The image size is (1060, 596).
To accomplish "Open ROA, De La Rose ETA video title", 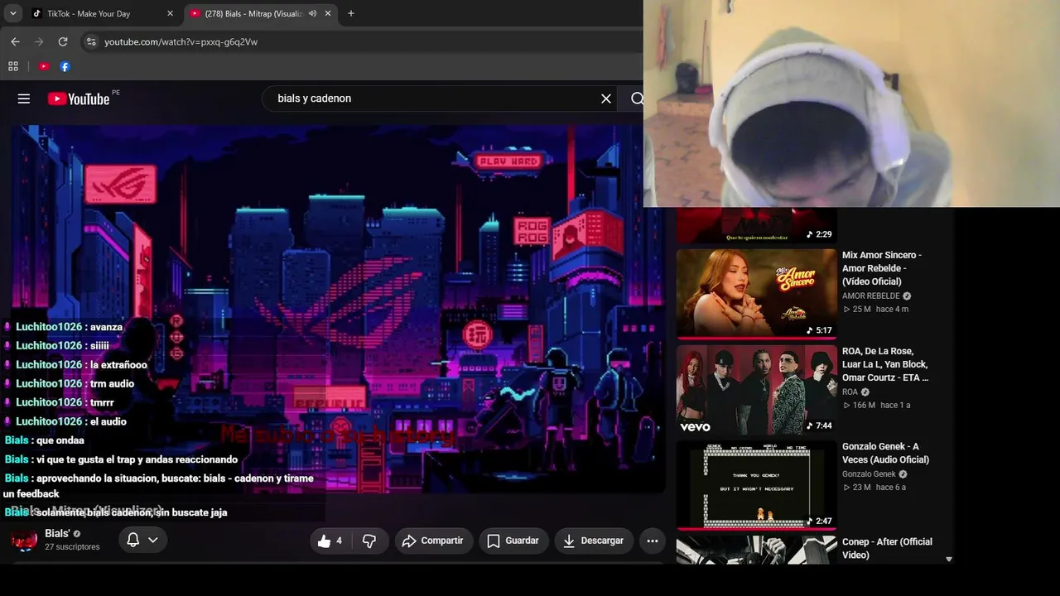I will (885, 364).
